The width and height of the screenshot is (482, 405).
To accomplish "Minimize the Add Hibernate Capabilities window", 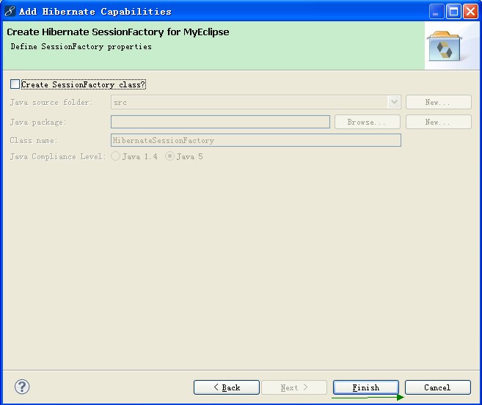I will coord(437,12).
